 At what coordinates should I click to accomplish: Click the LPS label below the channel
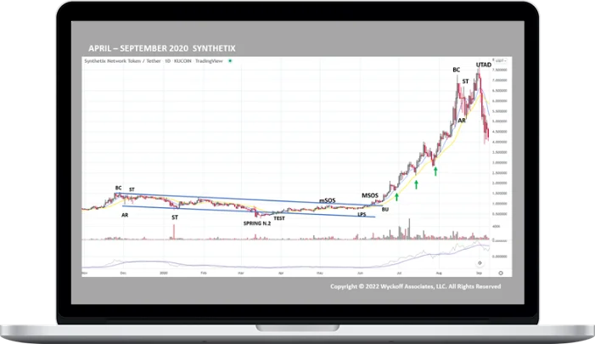361,215
